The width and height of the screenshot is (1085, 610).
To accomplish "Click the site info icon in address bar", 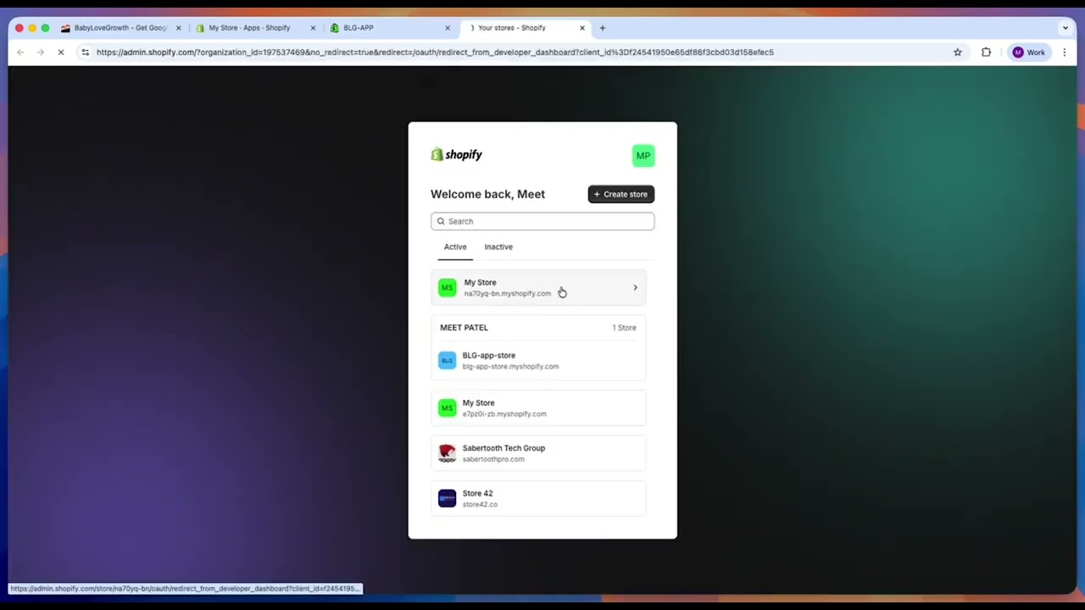I will coord(85,53).
